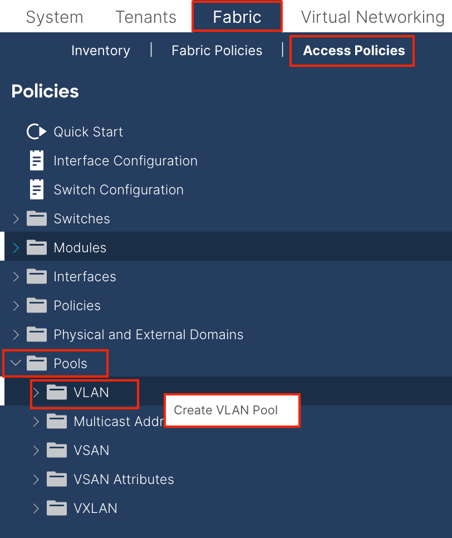Click the VXLAN folder icon

tap(57, 508)
